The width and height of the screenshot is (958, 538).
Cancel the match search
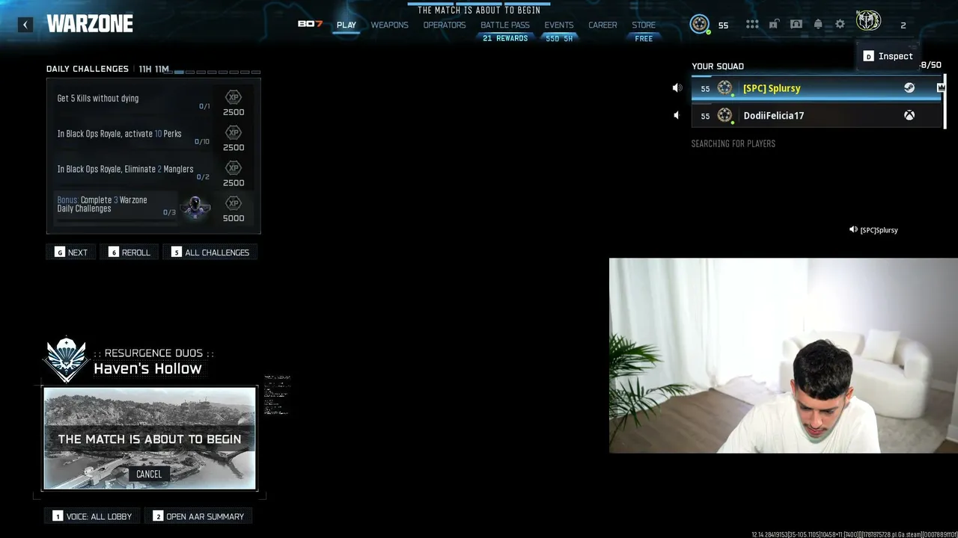point(149,474)
